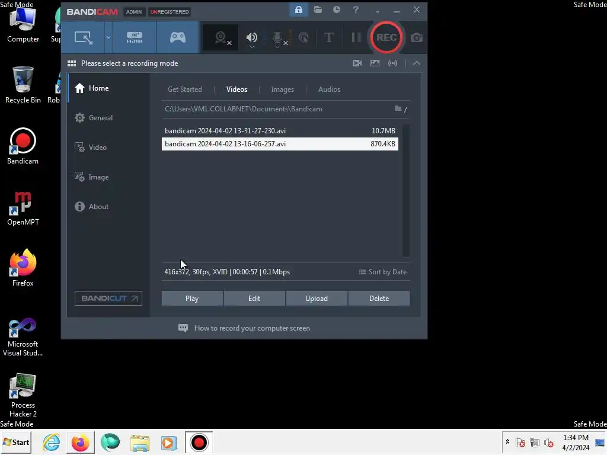Select HDMI device recording mode

tap(135, 37)
